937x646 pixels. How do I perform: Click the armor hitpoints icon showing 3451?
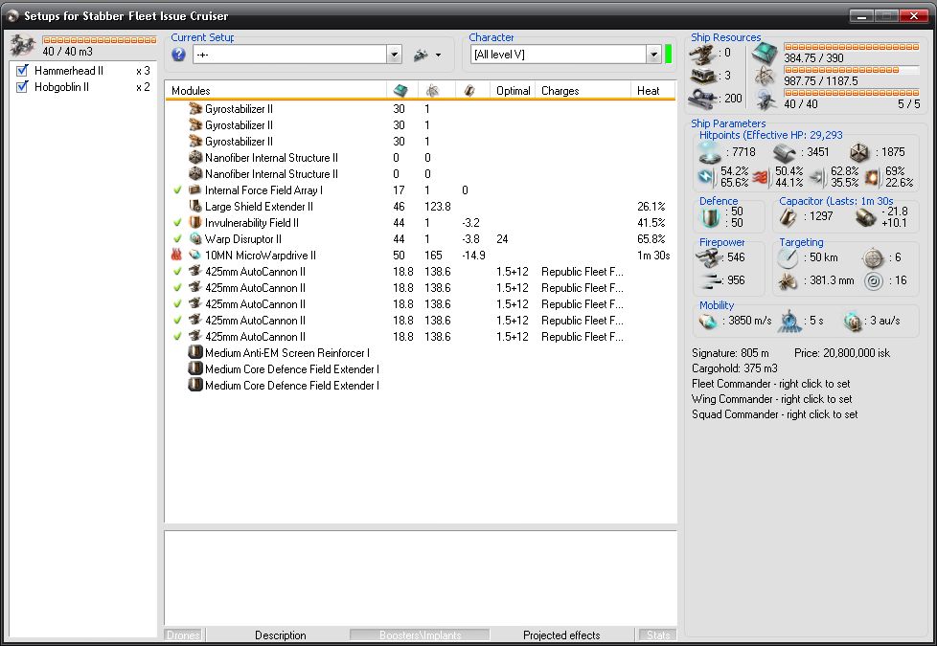click(x=785, y=153)
